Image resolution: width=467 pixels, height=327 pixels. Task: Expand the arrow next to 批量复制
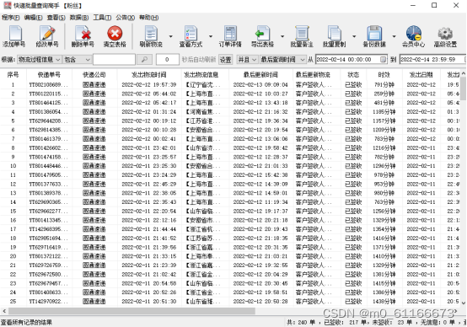354,36
